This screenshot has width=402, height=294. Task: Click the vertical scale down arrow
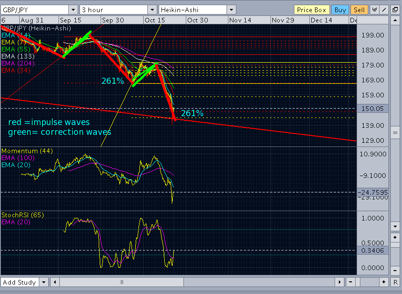point(395,227)
